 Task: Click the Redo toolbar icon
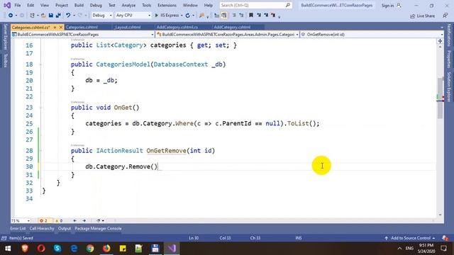click(x=80, y=16)
